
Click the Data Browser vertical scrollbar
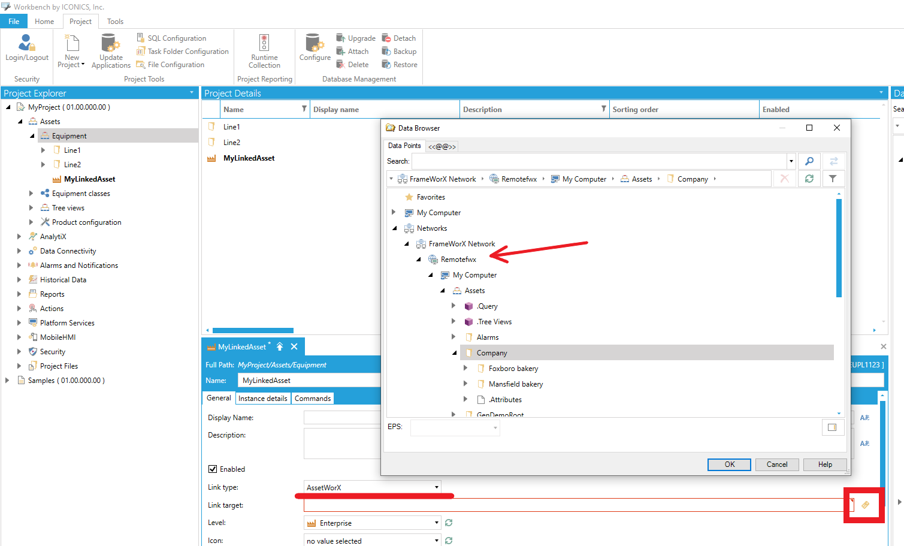coord(839,248)
